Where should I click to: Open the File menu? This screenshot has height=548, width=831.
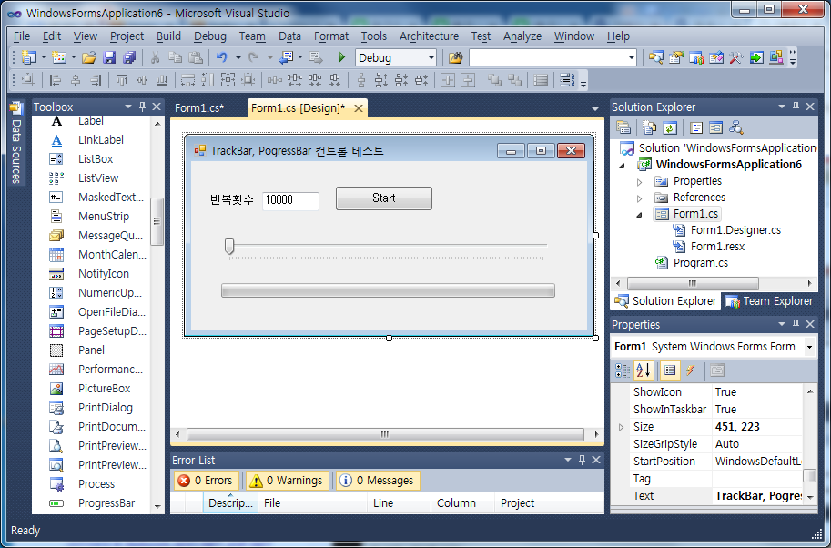(x=22, y=36)
